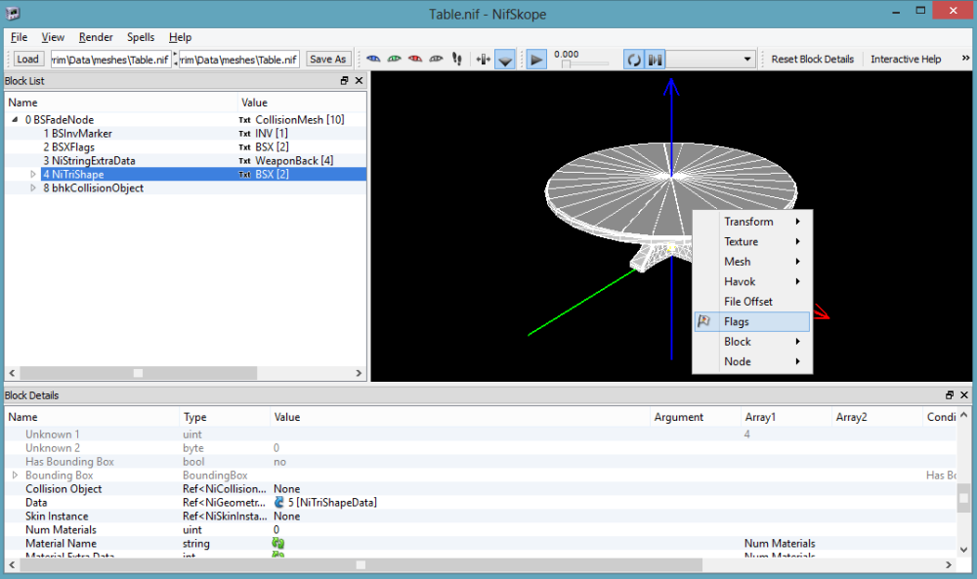The image size is (977, 579).
Task: Select the gray eye User view icon
Action: click(x=436, y=60)
